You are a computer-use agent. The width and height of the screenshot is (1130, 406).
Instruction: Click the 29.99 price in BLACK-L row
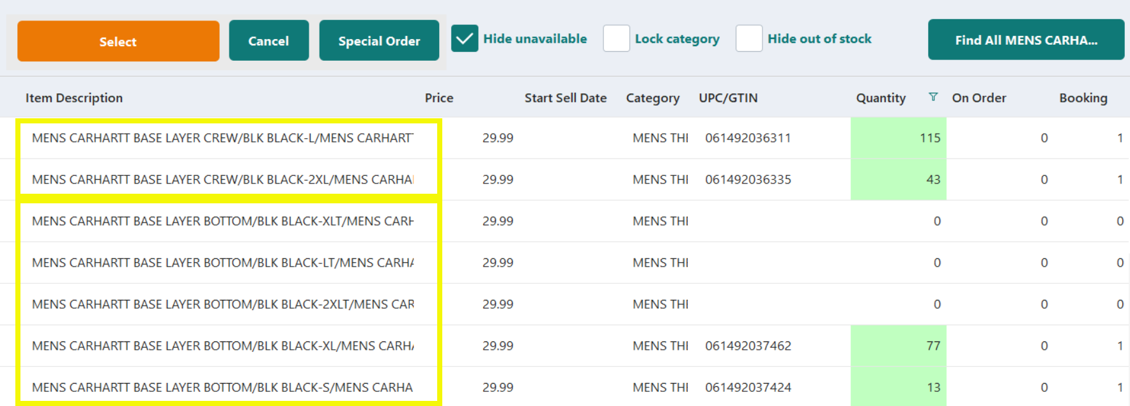click(498, 138)
